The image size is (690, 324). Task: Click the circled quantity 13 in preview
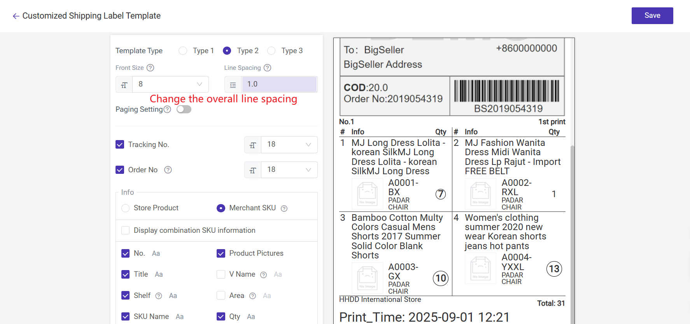(x=554, y=269)
